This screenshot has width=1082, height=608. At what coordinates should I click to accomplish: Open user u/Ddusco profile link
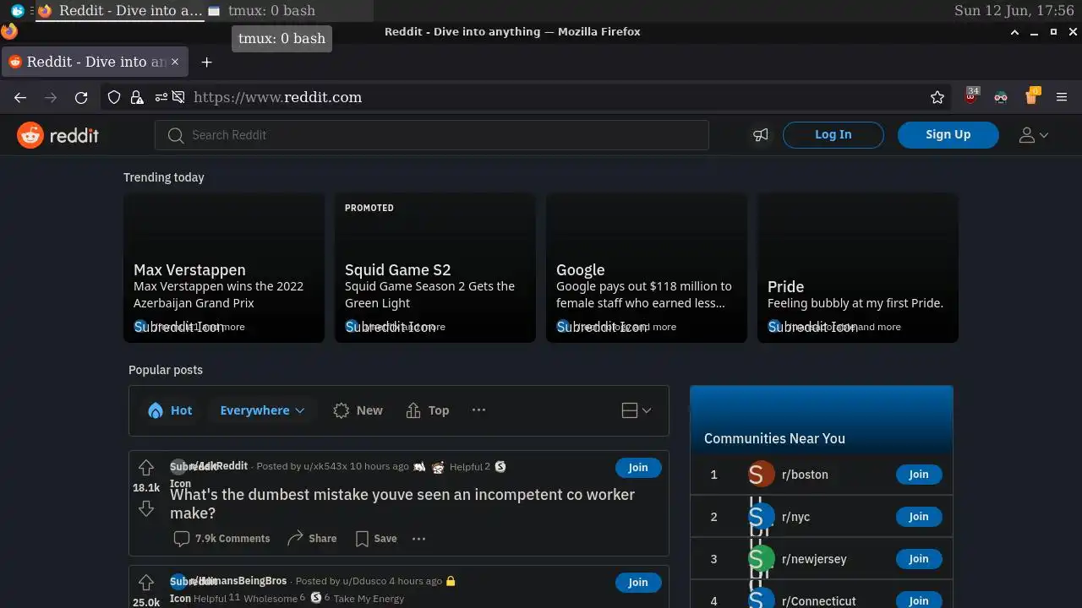pyautogui.click(x=364, y=581)
